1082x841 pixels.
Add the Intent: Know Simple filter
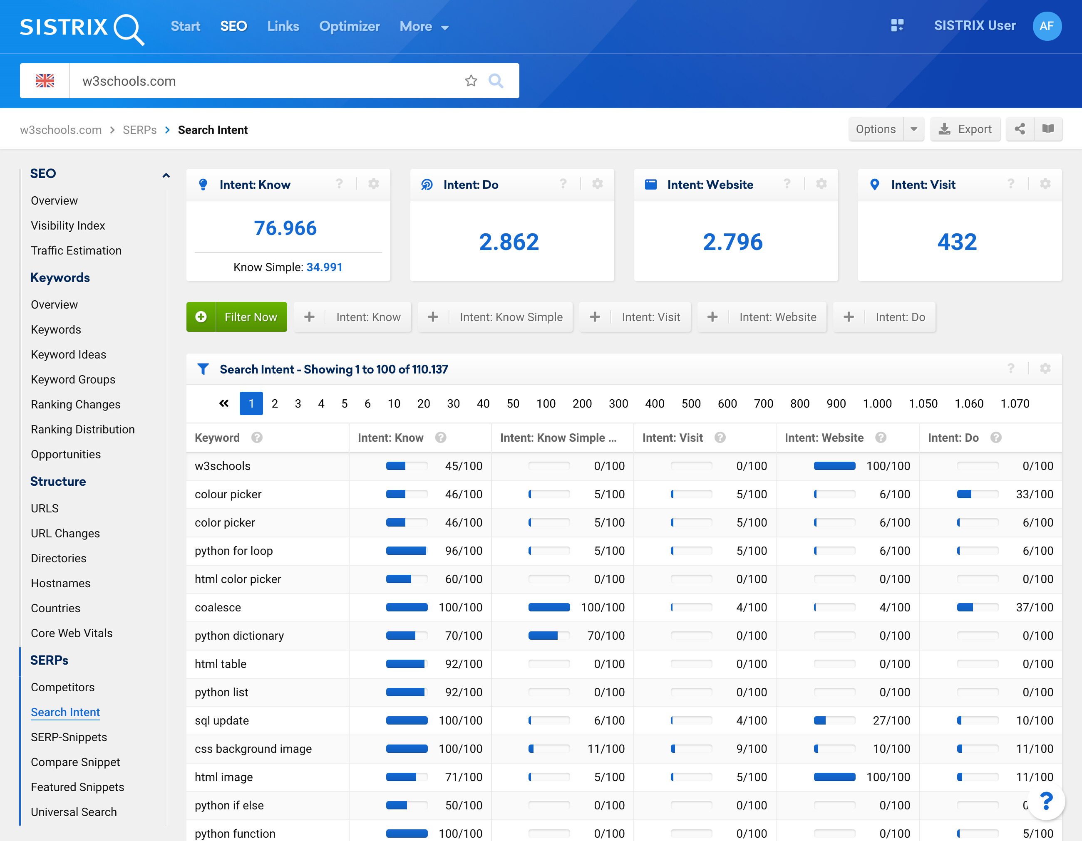(495, 317)
